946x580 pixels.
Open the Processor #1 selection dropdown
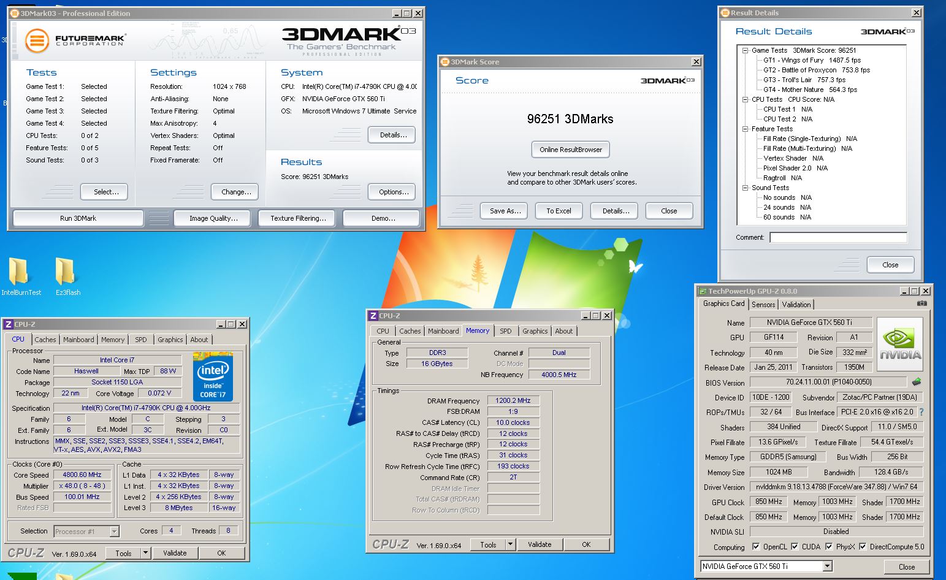coord(114,532)
